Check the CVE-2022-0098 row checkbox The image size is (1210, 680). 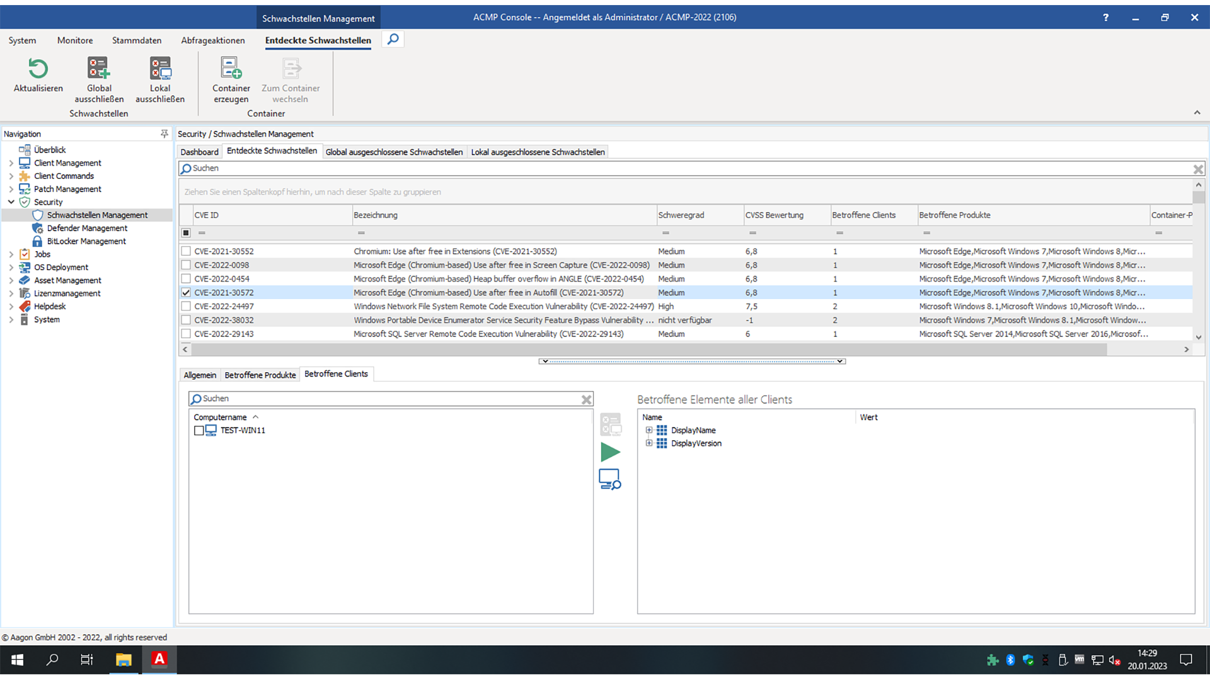(x=186, y=265)
